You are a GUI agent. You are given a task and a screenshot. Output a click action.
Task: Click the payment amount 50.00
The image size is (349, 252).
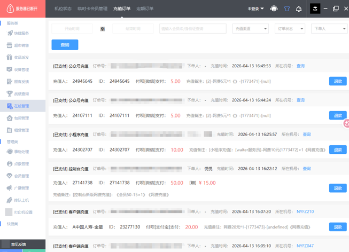pos(177,183)
